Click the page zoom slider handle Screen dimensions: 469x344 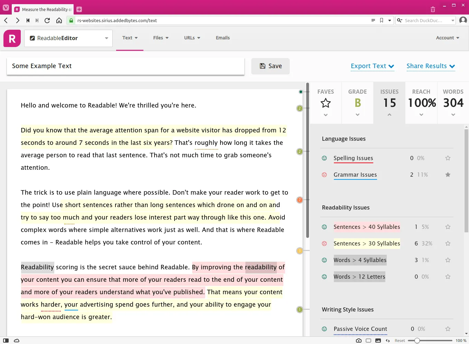(x=417, y=341)
